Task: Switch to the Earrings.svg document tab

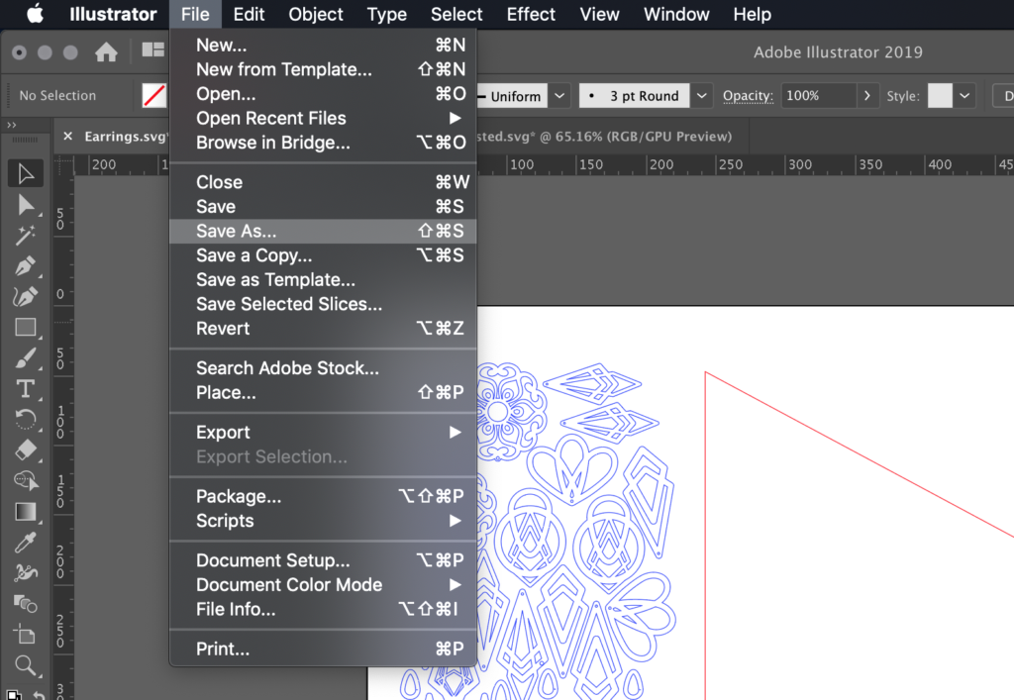Action: (126, 137)
